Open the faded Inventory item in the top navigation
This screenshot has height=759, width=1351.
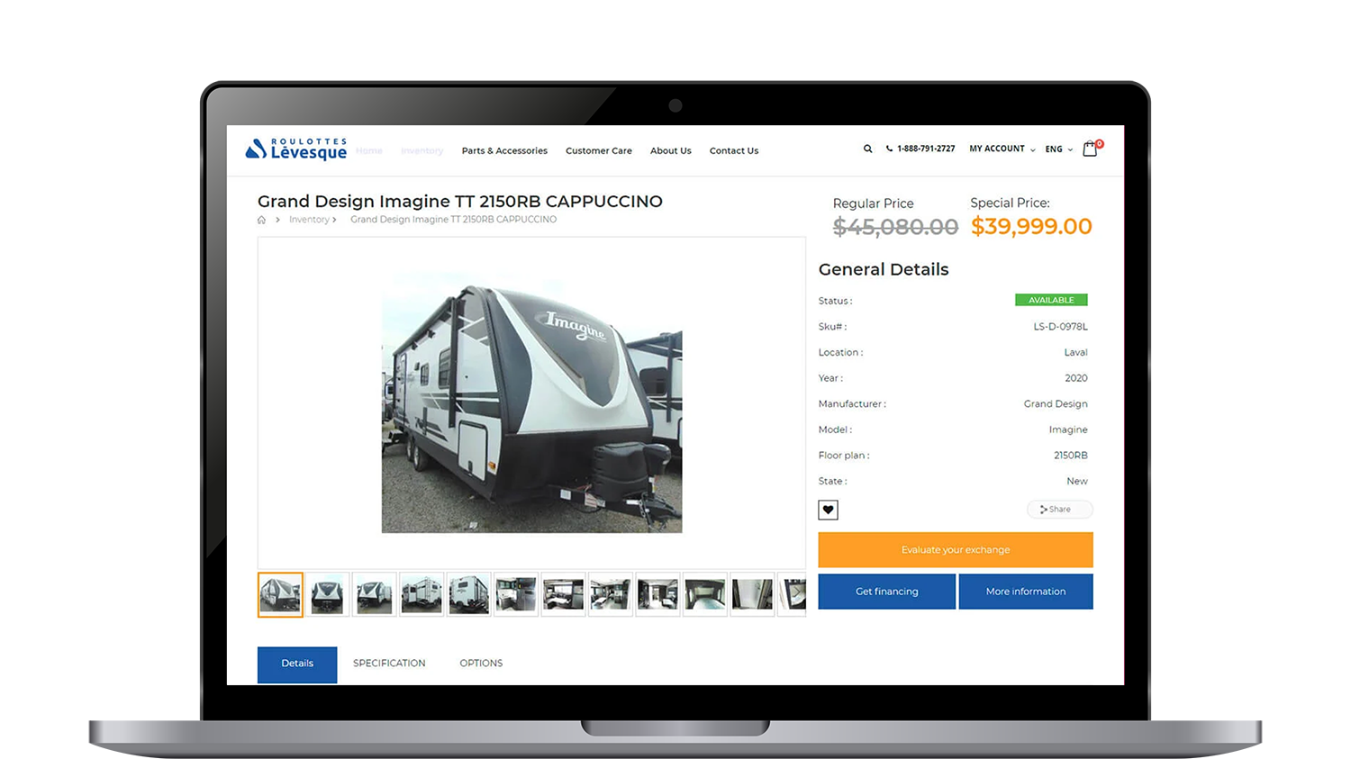(422, 150)
